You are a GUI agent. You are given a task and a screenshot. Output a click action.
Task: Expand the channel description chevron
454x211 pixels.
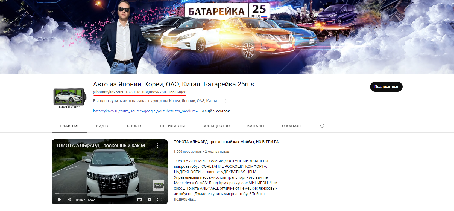226,101
